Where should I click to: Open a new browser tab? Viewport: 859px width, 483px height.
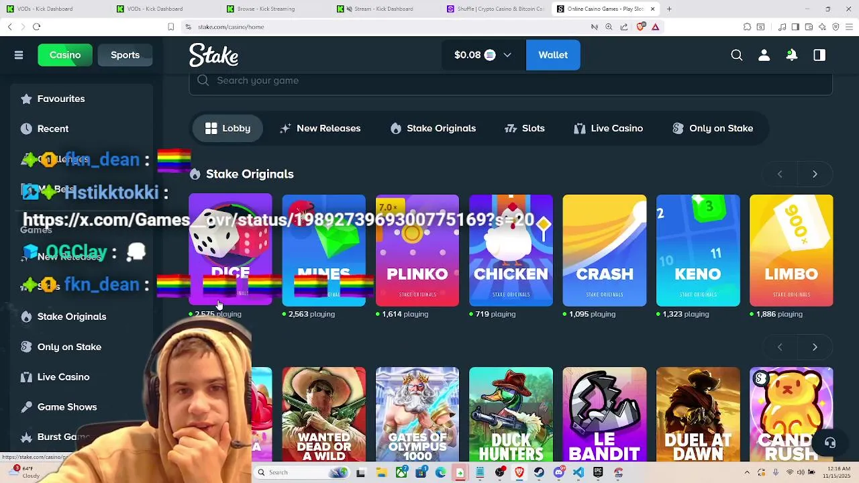(x=669, y=9)
